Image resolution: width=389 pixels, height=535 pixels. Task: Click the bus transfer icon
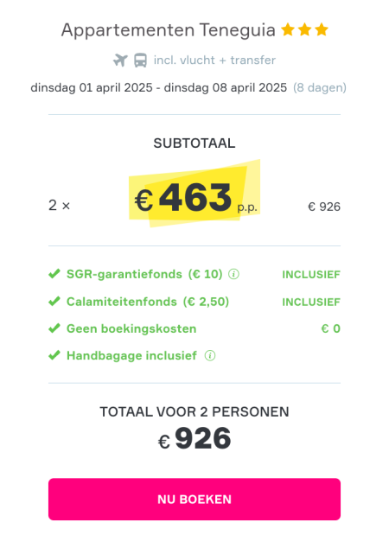(x=140, y=61)
